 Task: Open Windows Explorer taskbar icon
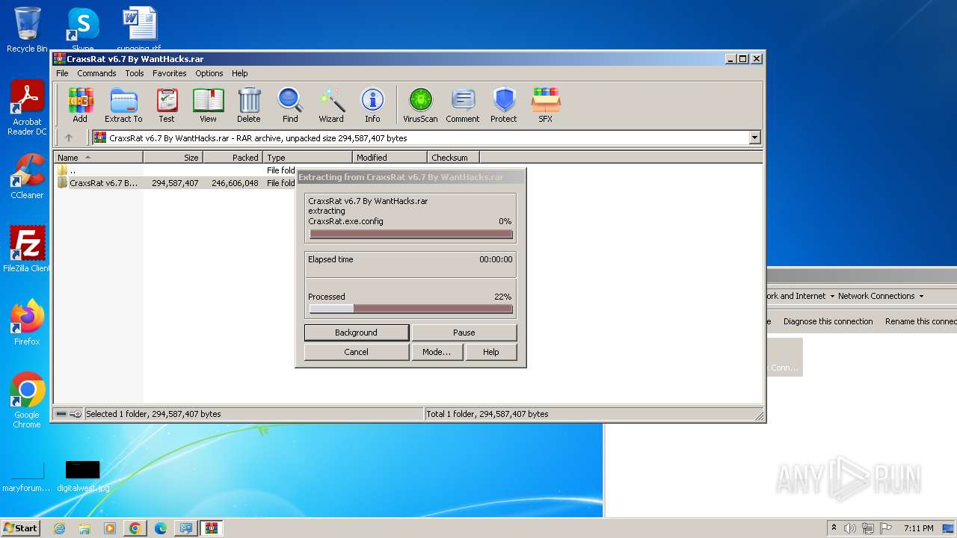pos(84,528)
